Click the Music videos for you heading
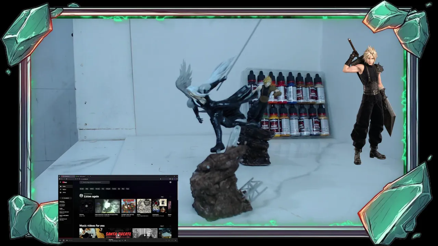The width and height of the screenshot is (438, 246). click(x=92, y=226)
